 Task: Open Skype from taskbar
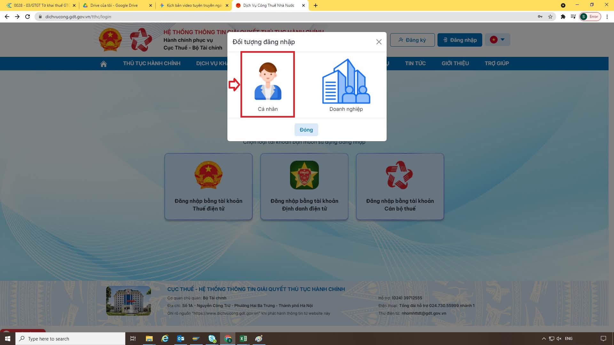tap(212, 339)
